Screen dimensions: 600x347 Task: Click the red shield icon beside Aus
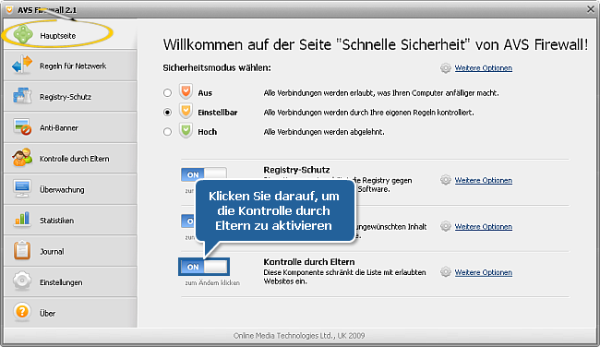(186, 91)
